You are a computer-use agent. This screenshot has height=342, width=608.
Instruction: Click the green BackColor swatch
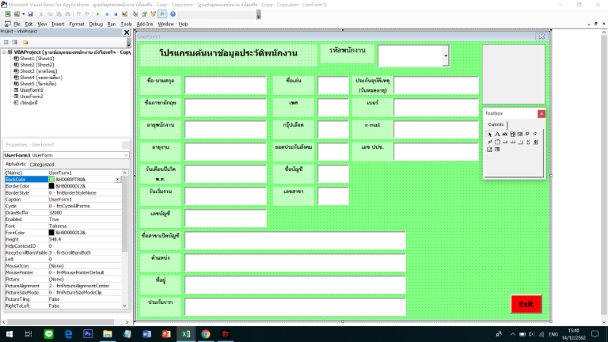[51, 179]
